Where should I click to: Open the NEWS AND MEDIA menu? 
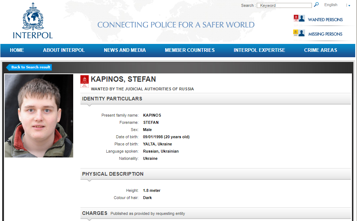click(125, 50)
